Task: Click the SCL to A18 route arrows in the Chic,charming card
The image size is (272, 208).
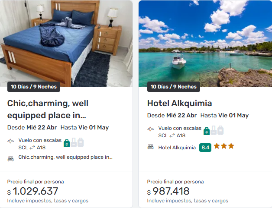Action: 32,148
